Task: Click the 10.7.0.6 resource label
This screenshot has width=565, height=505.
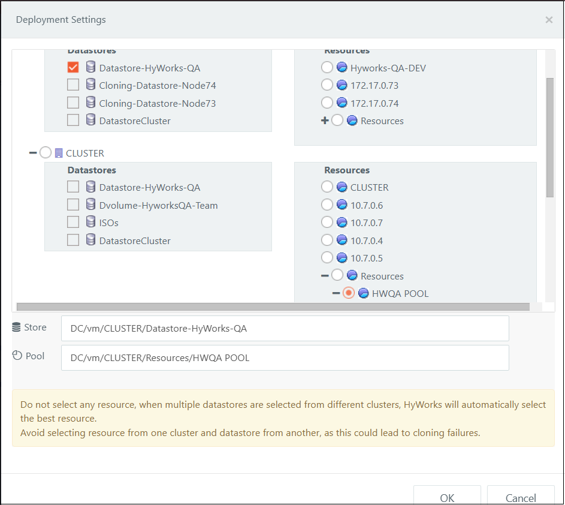Action: (x=367, y=205)
